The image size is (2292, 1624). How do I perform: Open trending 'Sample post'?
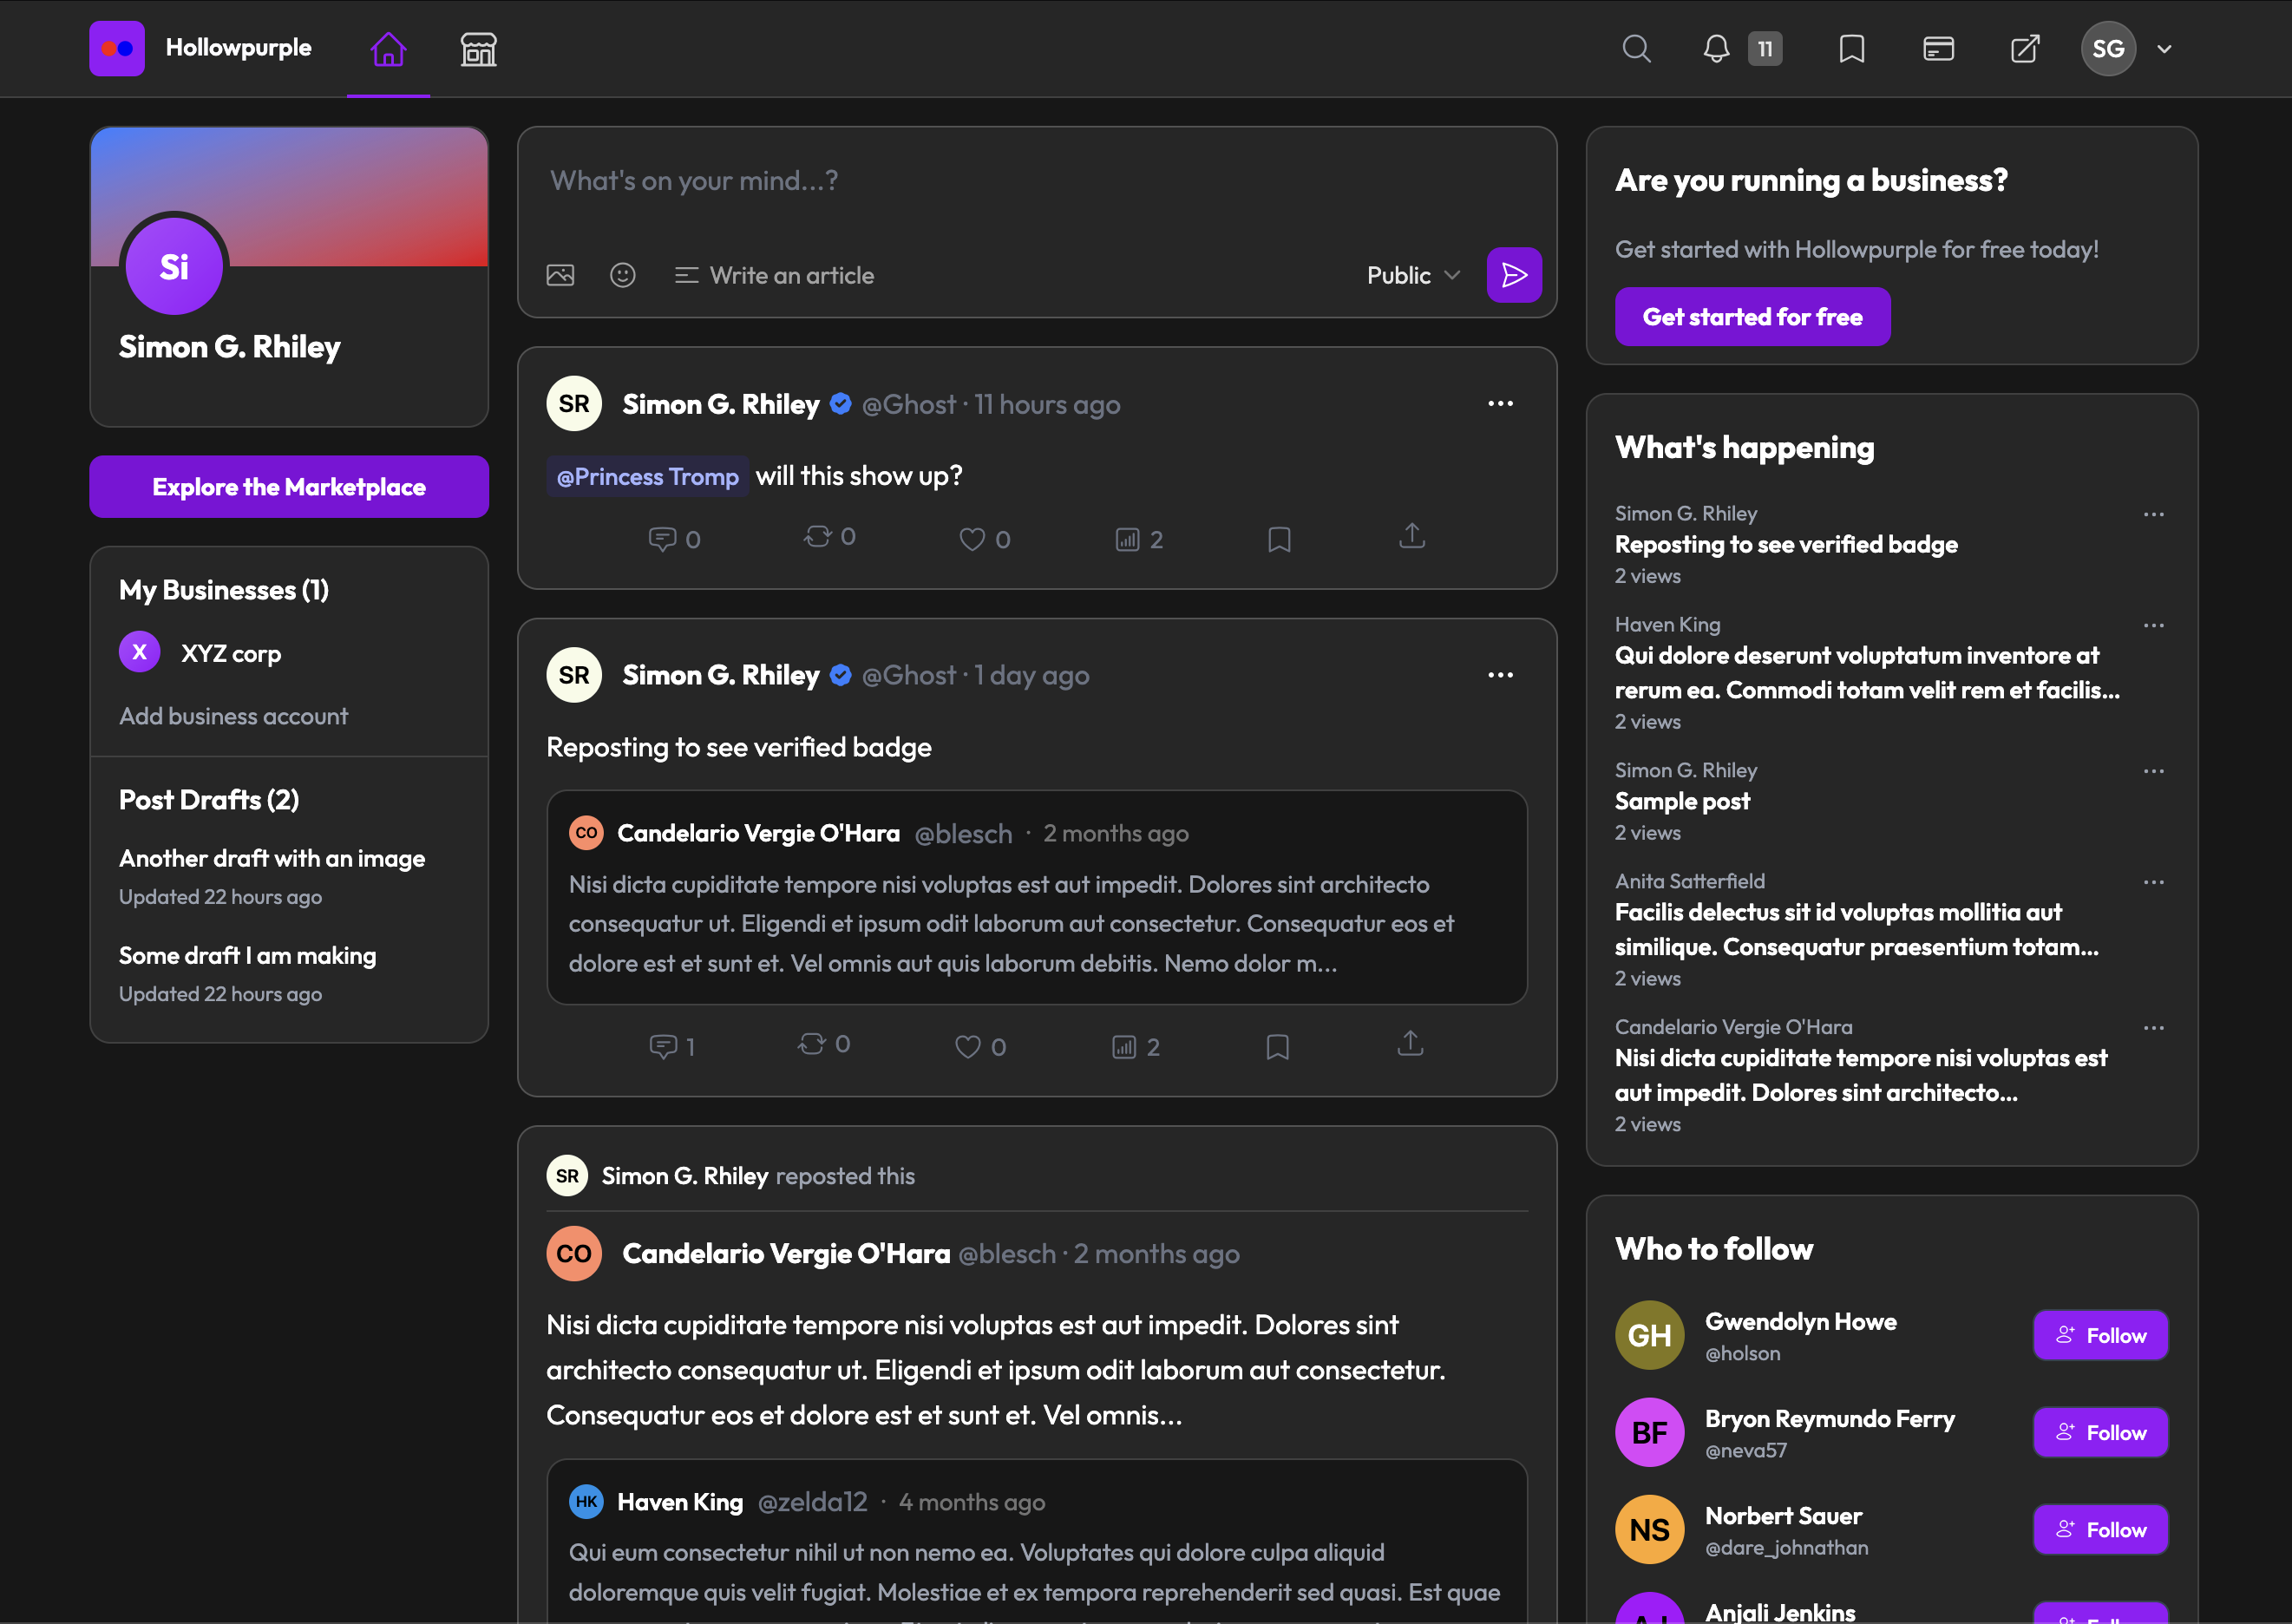coord(1682,801)
